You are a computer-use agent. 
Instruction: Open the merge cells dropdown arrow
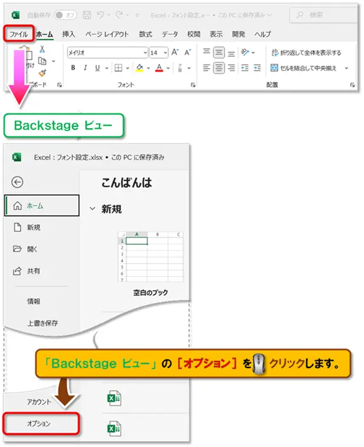click(346, 68)
